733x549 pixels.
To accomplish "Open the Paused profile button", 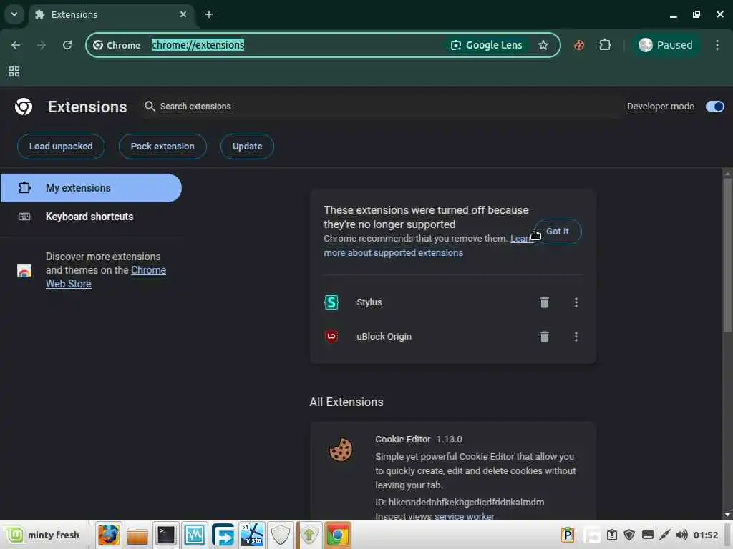I will (666, 45).
